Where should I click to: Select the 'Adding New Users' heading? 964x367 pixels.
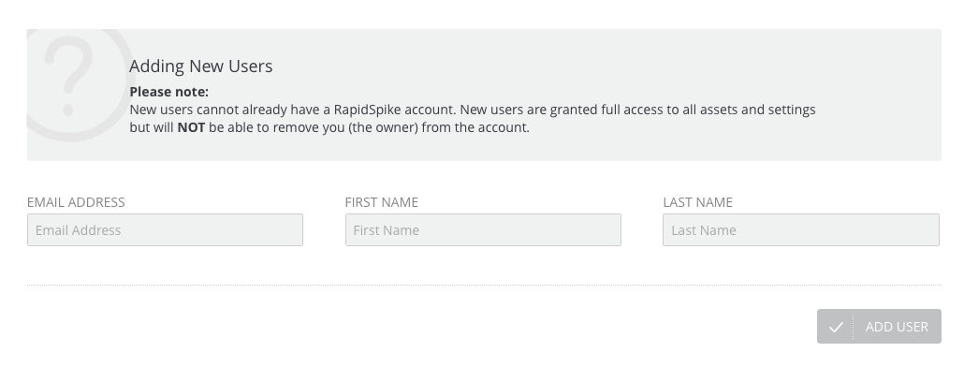click(x=201, y=66)
